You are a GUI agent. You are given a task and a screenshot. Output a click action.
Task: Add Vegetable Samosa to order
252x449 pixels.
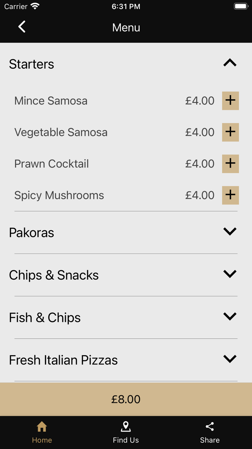(x=230, y=132)
